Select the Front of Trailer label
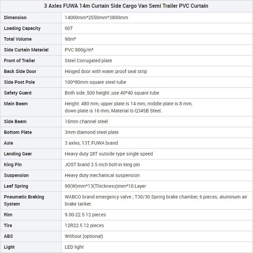 point(20,60)
